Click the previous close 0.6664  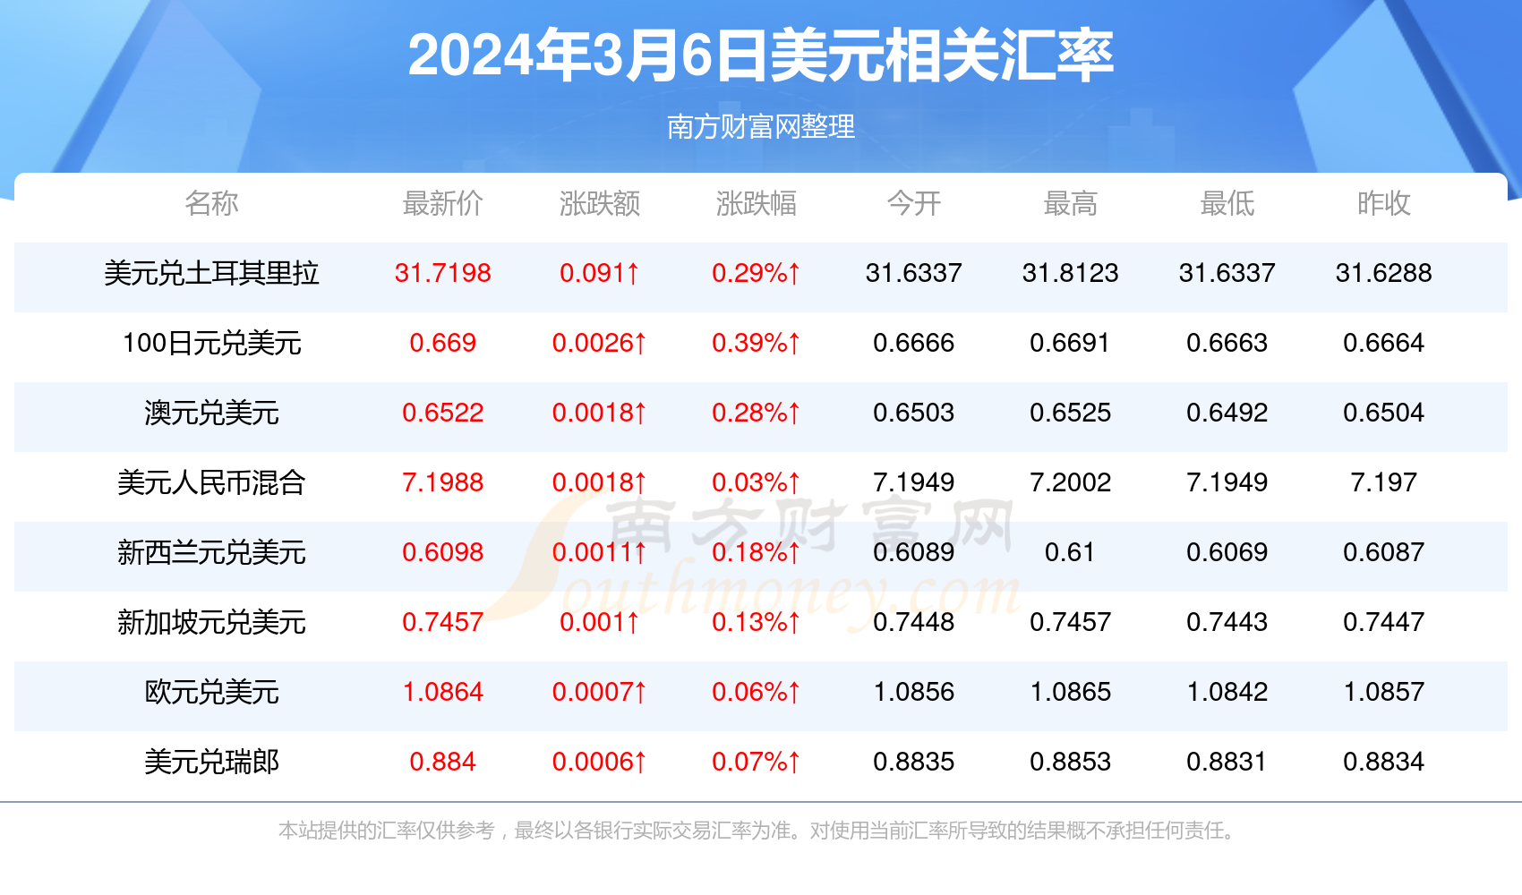(1383, 343)
